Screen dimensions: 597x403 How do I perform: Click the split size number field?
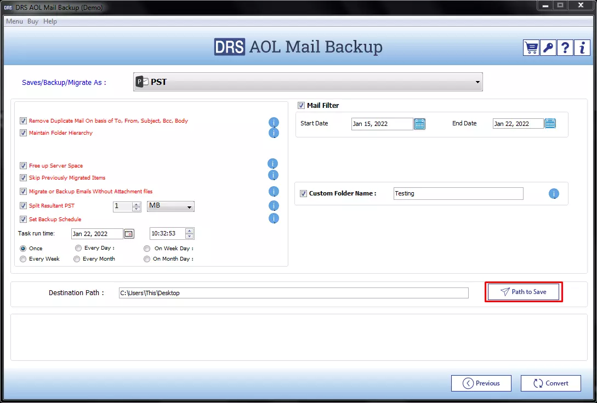(x=123, y=206)
